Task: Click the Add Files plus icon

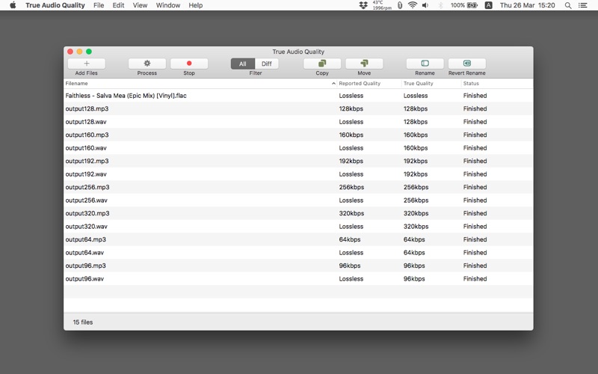Action: [87, 64]
